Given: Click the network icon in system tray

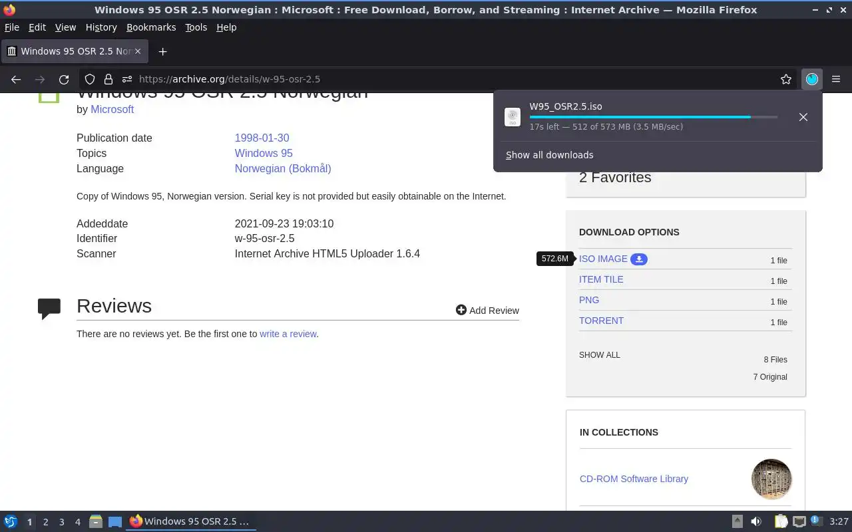Looking at the screenshot, I should (x=799, y=521).
